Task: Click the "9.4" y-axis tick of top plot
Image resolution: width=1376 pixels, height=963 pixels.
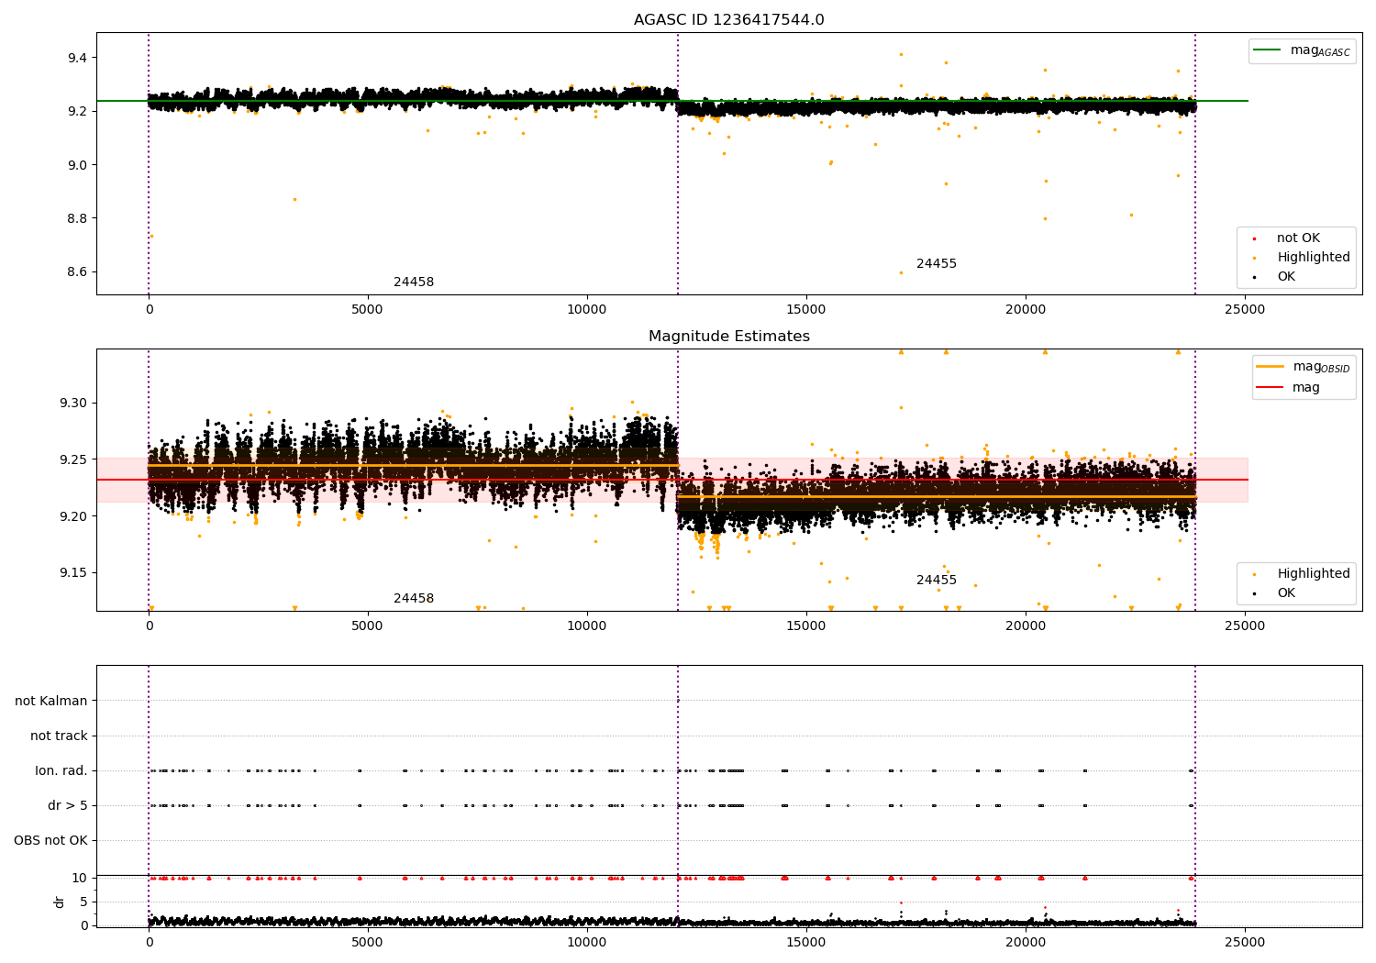Action: pyautogui.click(x=78, y=58)
